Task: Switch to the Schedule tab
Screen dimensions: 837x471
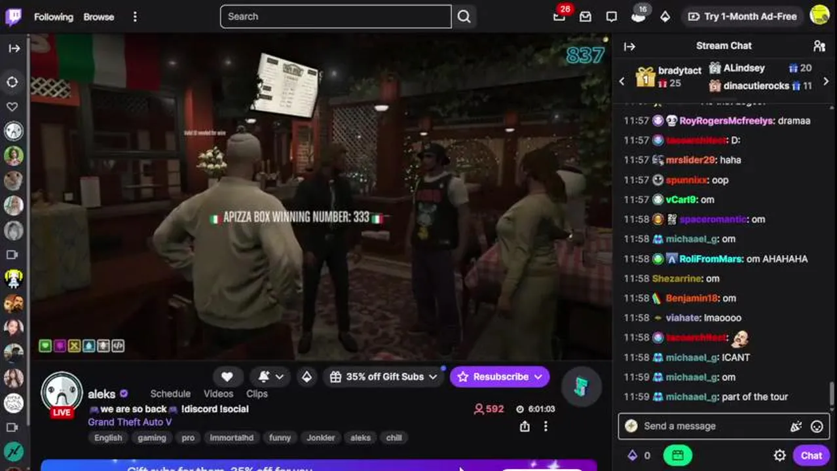Action: (170, 394)
